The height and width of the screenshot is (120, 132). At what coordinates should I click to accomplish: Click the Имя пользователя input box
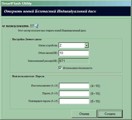[74, 86]
